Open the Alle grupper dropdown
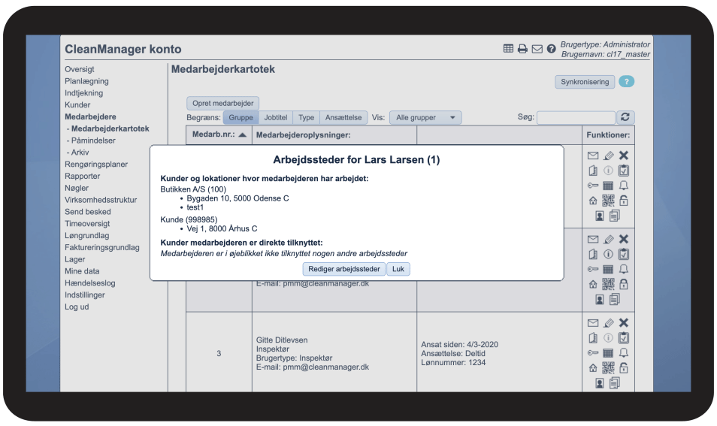 (x=425, y=117)
